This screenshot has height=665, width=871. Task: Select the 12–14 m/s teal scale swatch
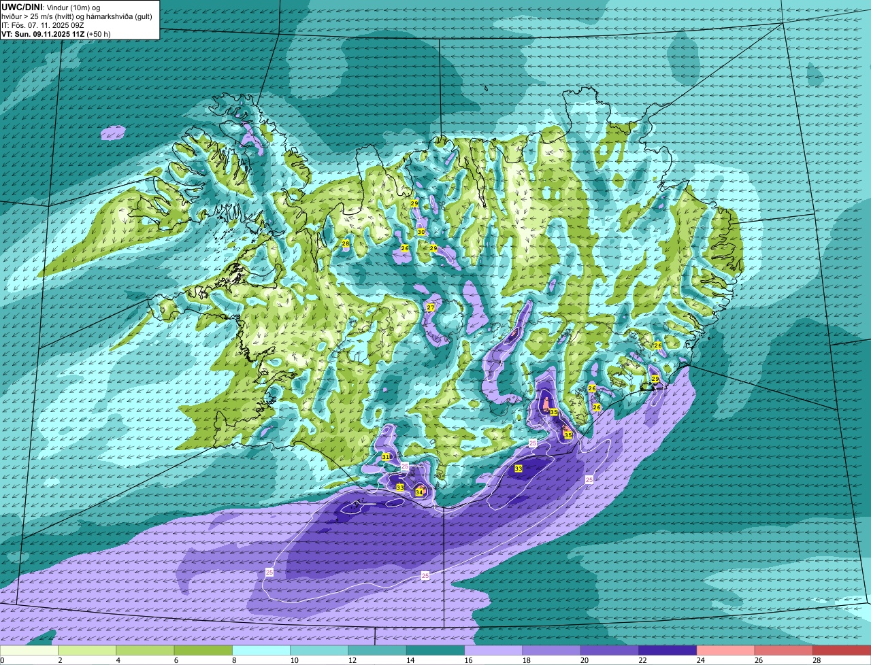pyautogui.click(x=378, y=650)
